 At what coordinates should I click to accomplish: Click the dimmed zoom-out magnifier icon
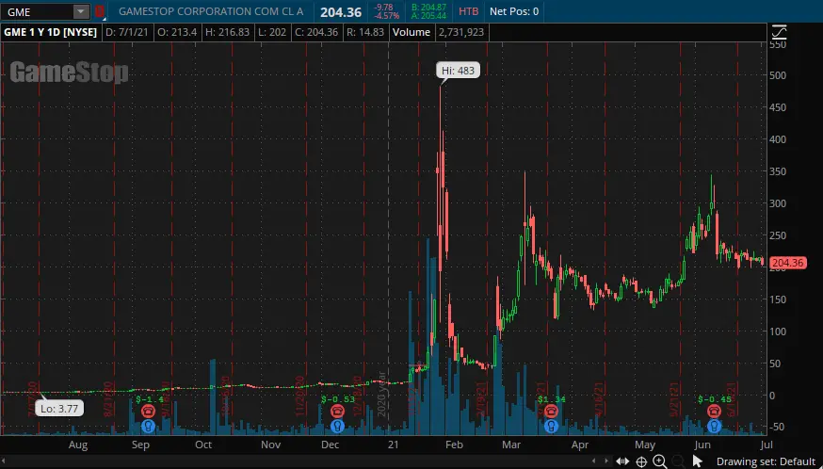pyautogui.click(x=678, y=461)
